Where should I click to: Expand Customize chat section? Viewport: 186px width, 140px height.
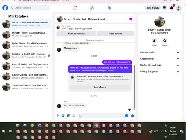tap(160, 52)
